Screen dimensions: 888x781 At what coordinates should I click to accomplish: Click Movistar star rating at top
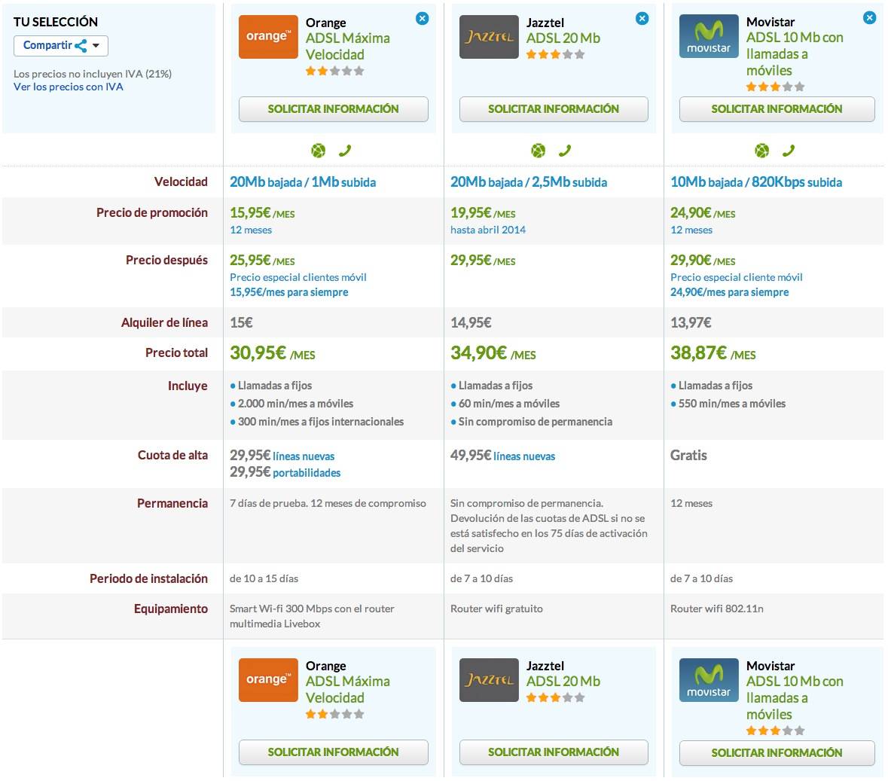pyautogui.click(x=775, y=87)
